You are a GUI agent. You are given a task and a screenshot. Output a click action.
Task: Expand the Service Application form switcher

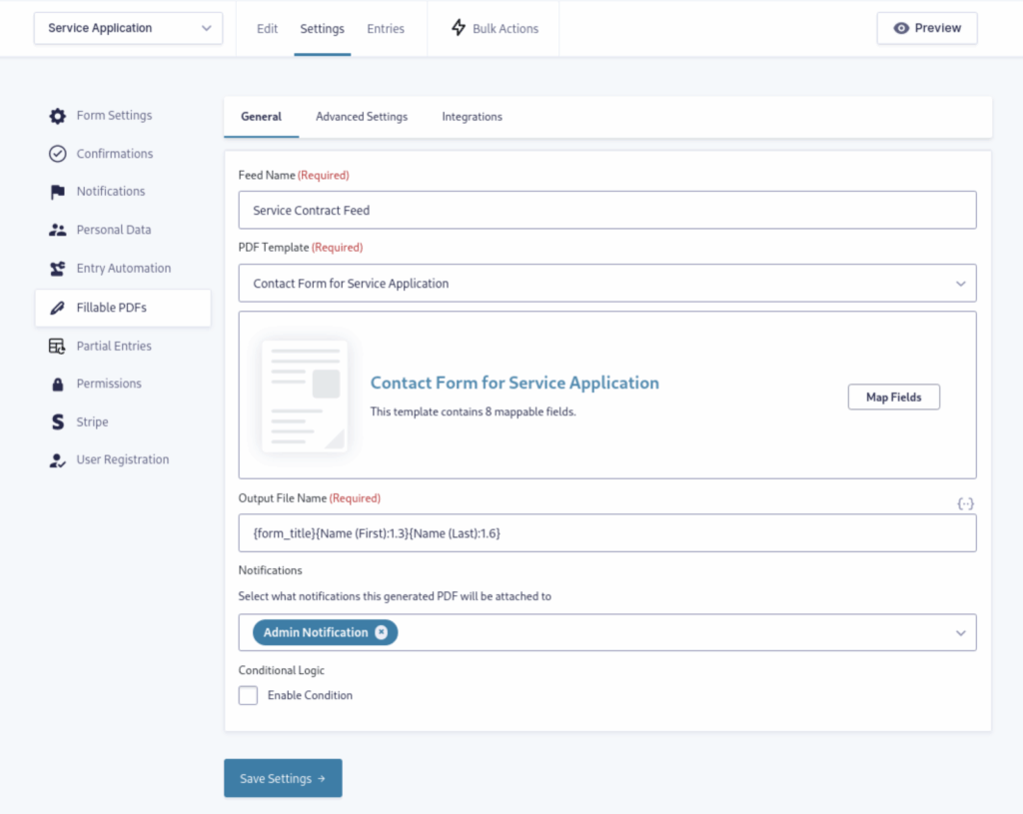coord(128,28)
